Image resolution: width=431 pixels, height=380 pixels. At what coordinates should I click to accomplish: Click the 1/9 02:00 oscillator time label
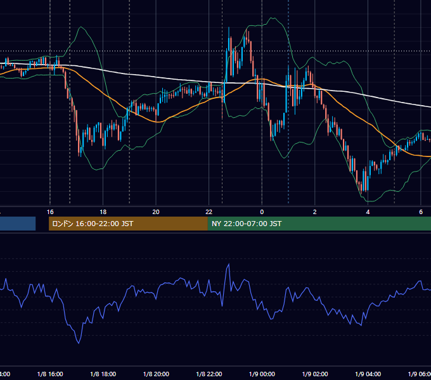coord(315,374)
